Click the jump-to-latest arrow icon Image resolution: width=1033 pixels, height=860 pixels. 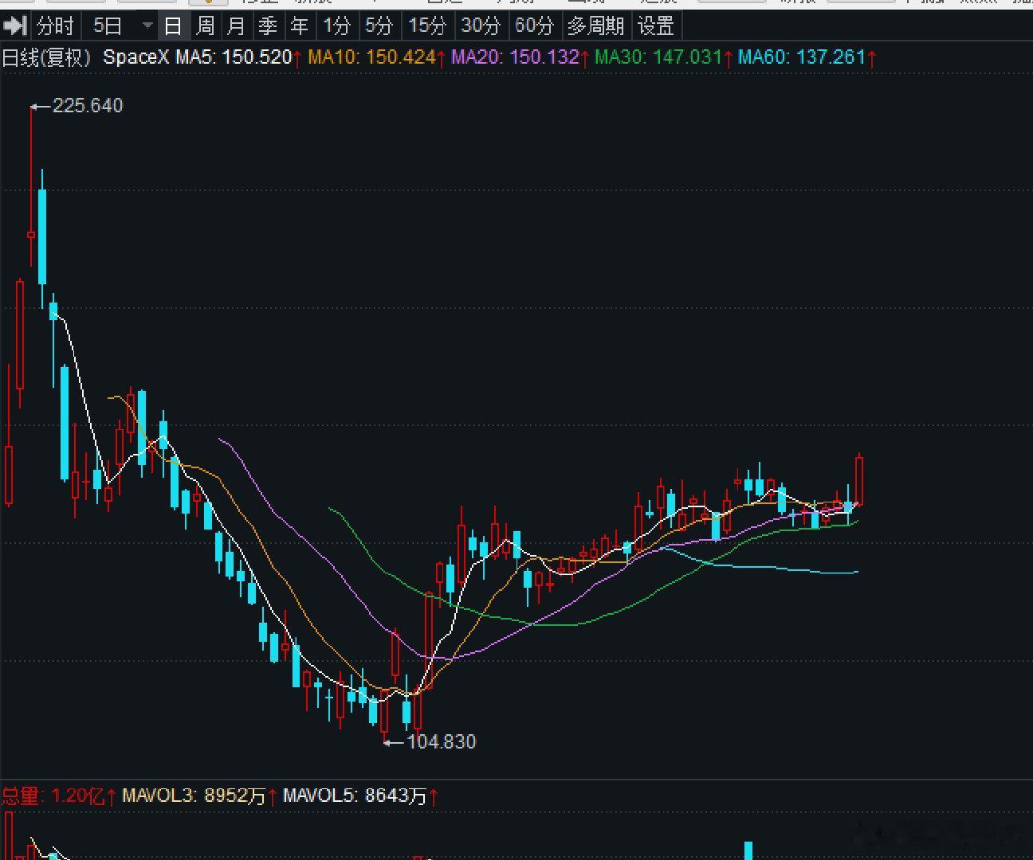click(15, 26)
